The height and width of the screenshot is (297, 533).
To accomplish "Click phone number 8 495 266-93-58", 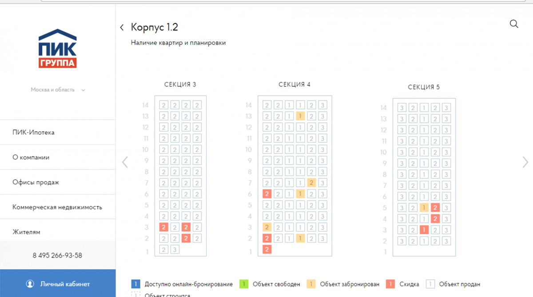I will (x=57, y=255).
